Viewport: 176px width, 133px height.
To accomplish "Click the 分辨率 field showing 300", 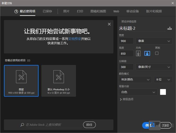I will tap(126, 67).
